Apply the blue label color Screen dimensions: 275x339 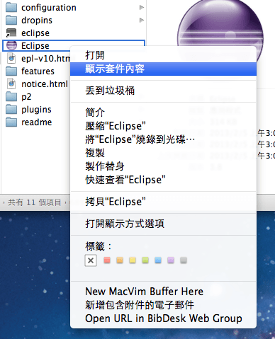(x=158, y=260)
